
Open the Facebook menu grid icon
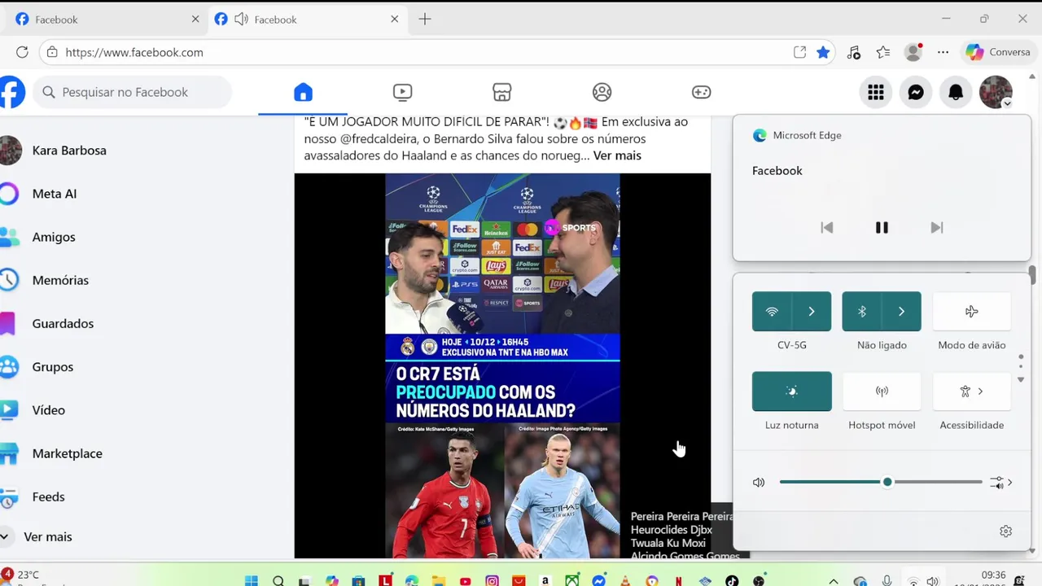click(876, 92)
